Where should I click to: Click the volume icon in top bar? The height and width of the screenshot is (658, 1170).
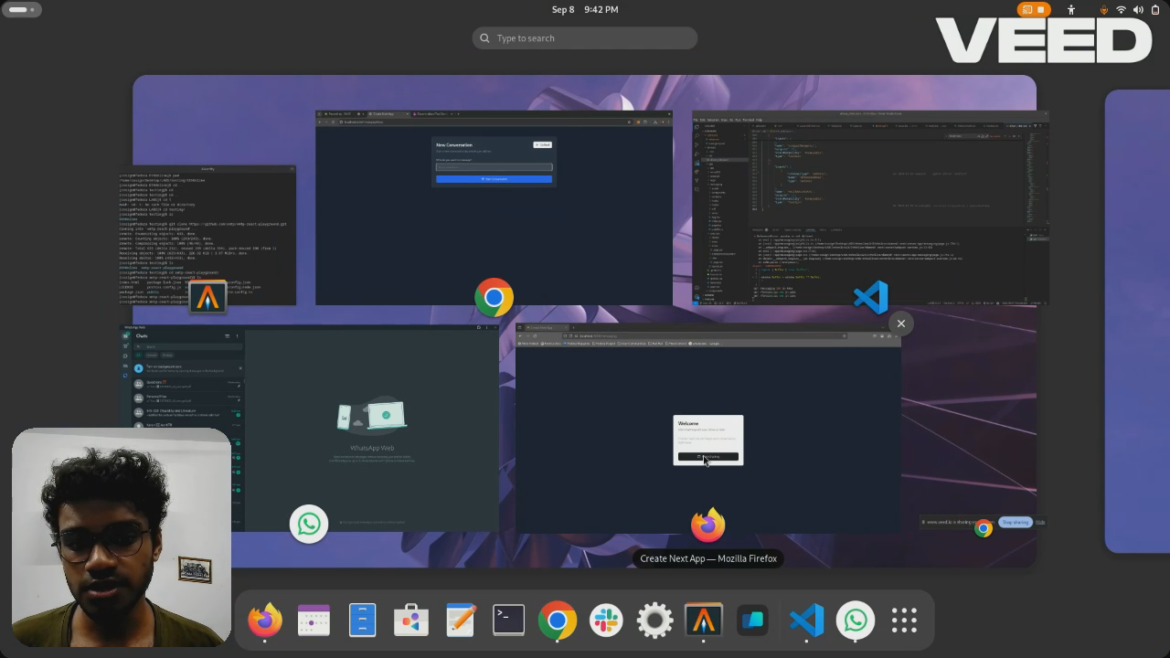1137,9
